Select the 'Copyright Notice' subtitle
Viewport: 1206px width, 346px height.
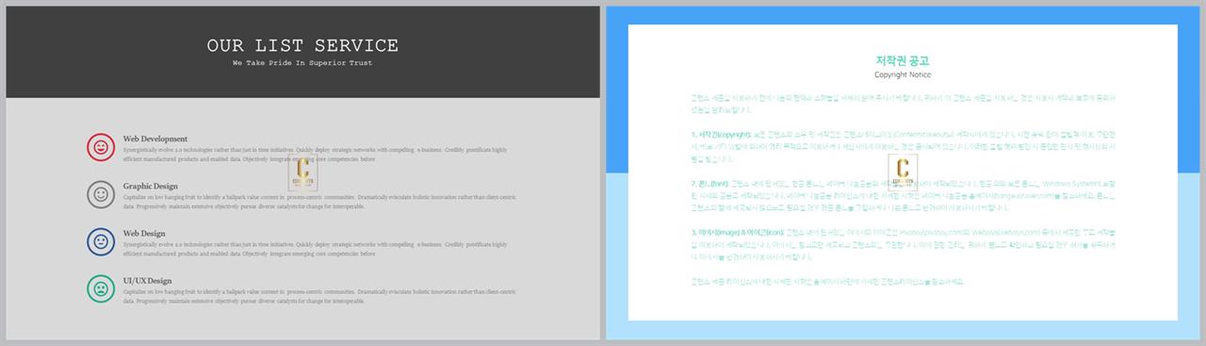[x=903, y=74]
